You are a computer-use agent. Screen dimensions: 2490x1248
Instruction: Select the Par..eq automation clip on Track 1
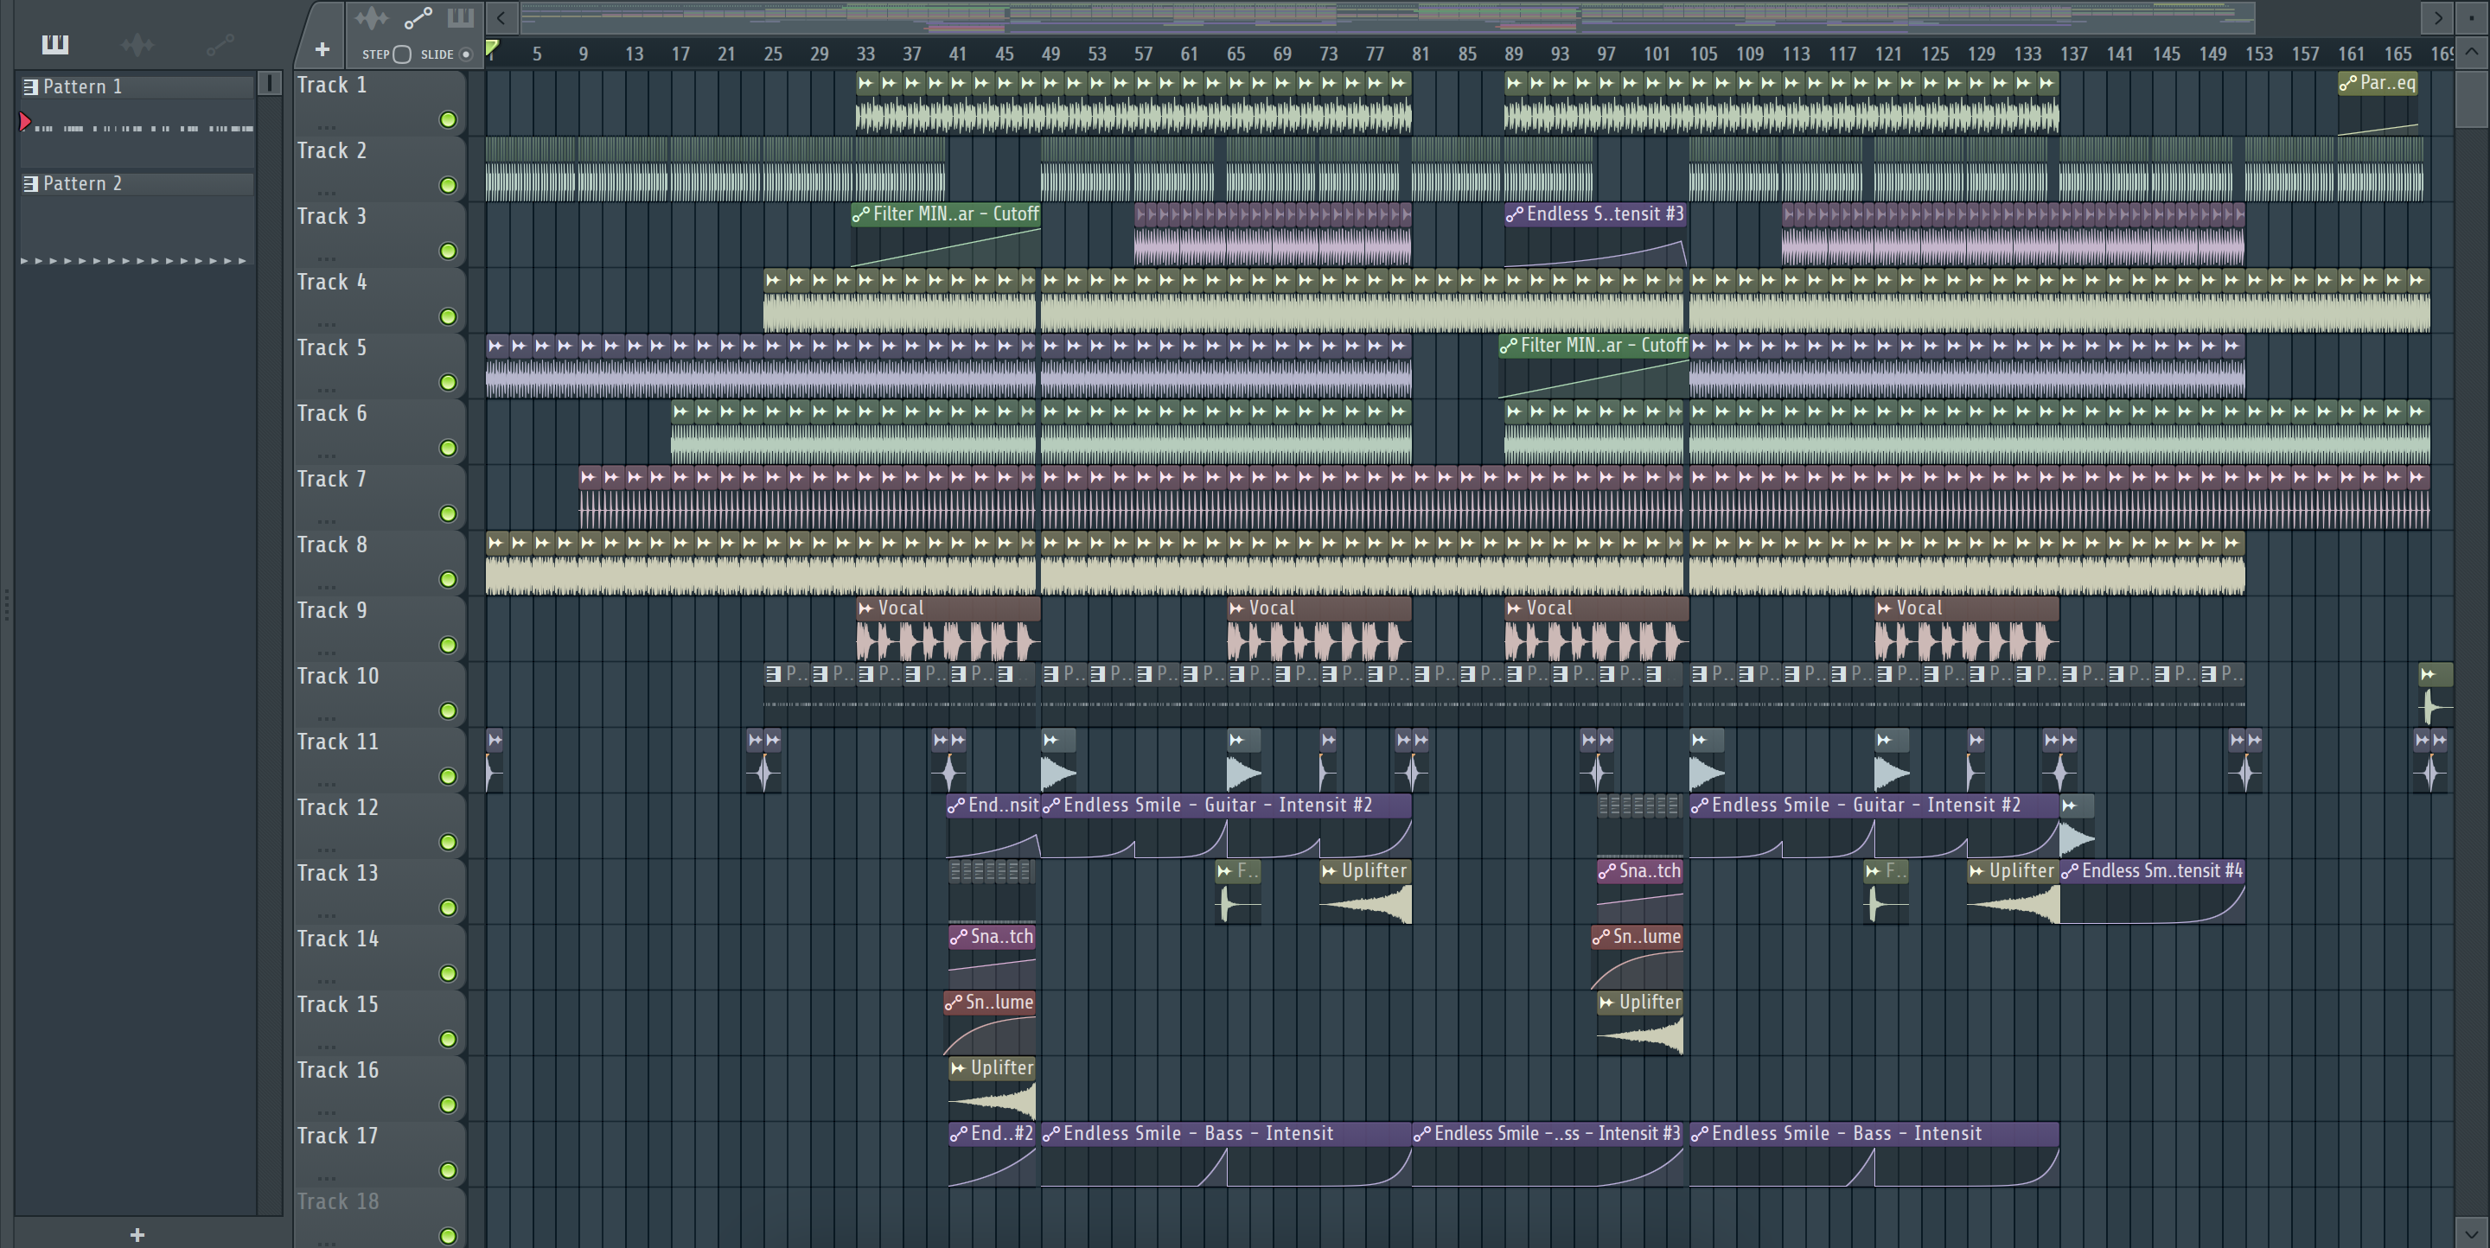click(x=2378, y=102)
